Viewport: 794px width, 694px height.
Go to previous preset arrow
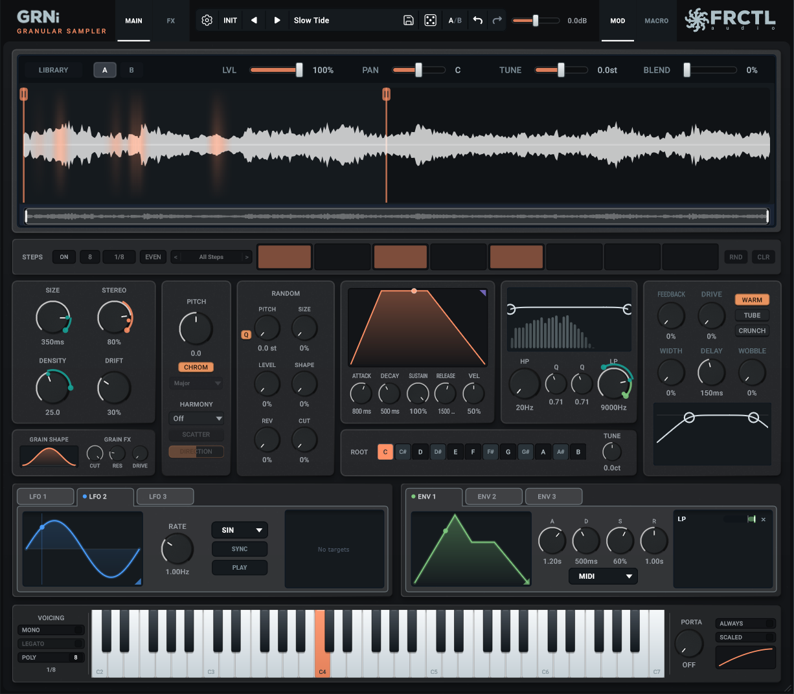254,20
